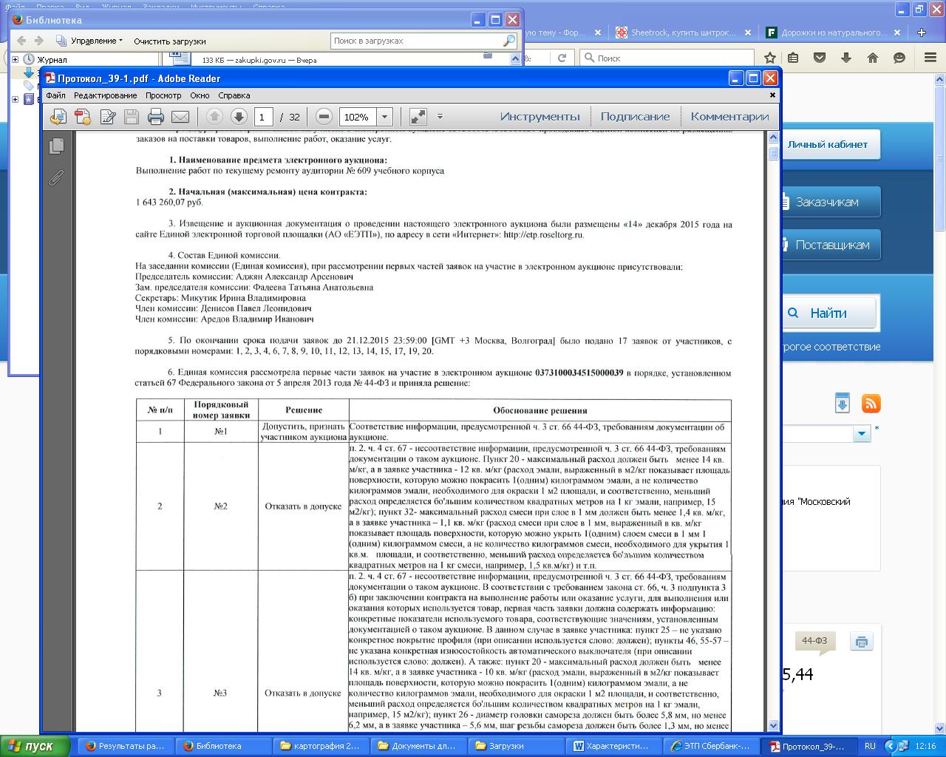Viewport: 946px width, 757px height.
Task: Open the Файл menu in Adobe Reader
Action: (55, 95)
